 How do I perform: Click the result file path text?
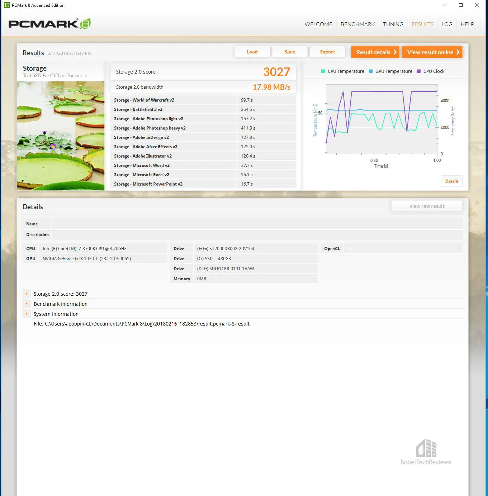pyautogui.click(x=142, y=324)
